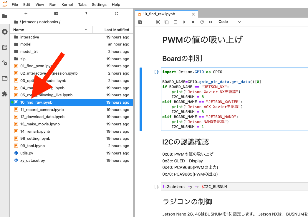Click the blue cell collapser bar
The height and width of the screenshot is (217, 308).
(x=141, y=99)
